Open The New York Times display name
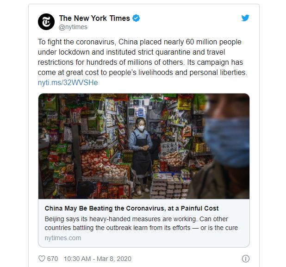 (94, 18)
